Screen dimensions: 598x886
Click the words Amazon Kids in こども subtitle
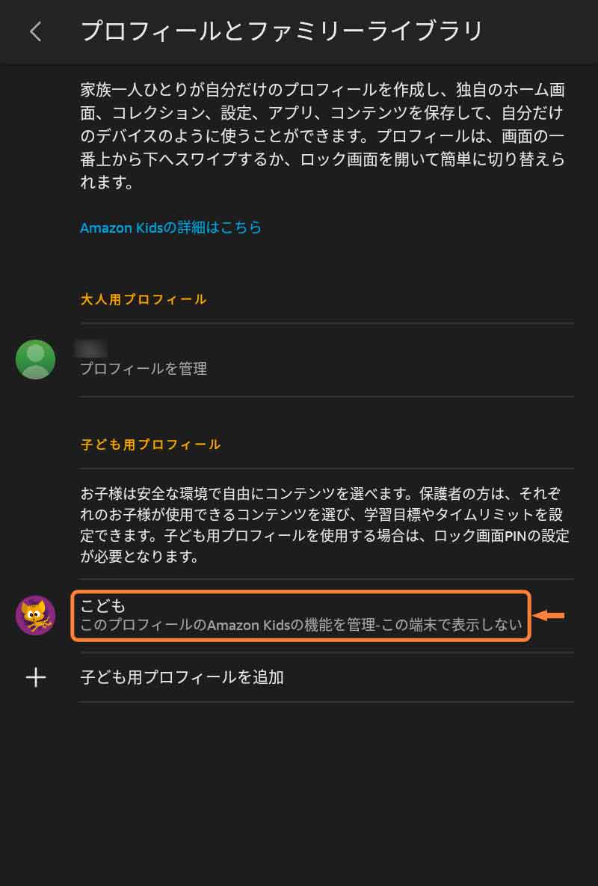(248, 626)
